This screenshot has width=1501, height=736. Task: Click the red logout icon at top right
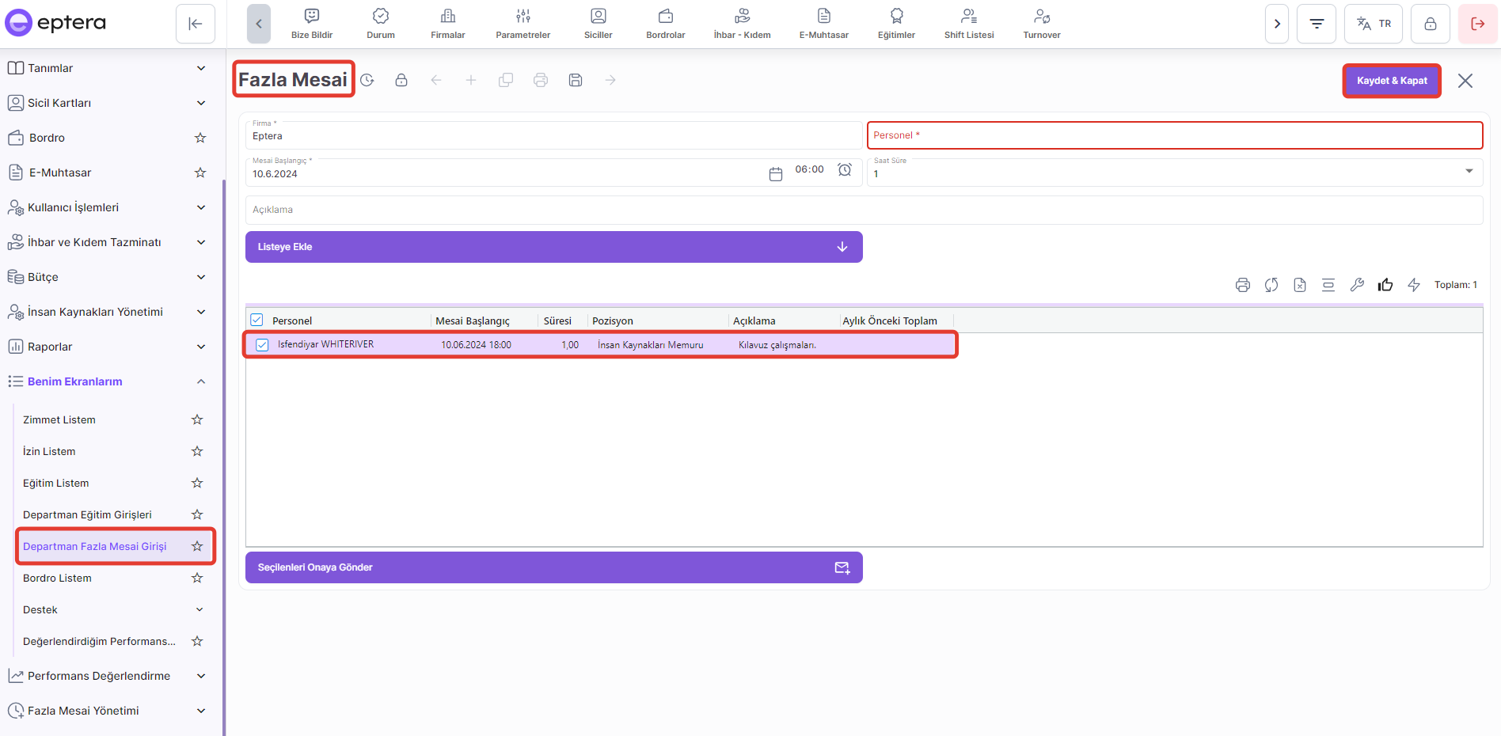pos(1477,24)
